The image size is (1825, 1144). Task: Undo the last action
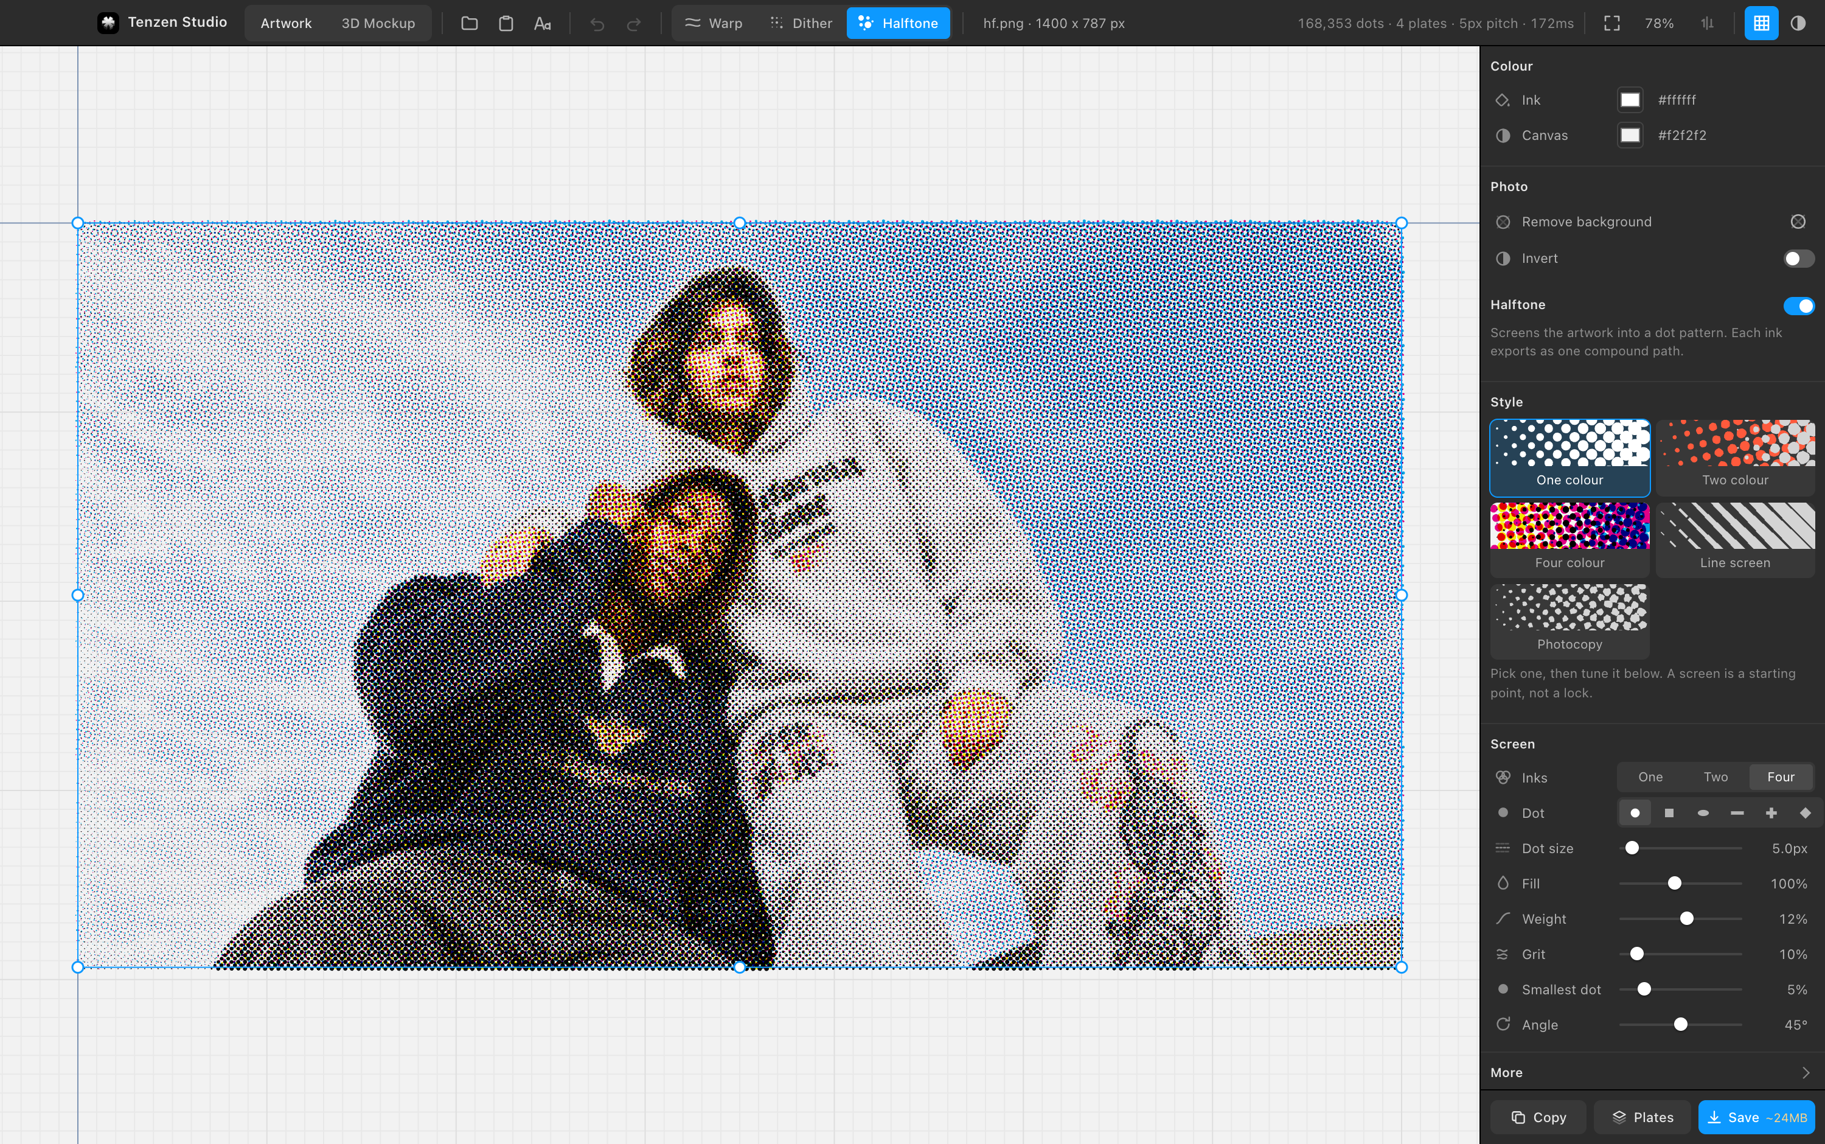(597, 24)
